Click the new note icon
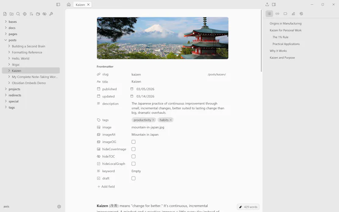This screenshot has width=339, height=212. click(x=5, y=14)
